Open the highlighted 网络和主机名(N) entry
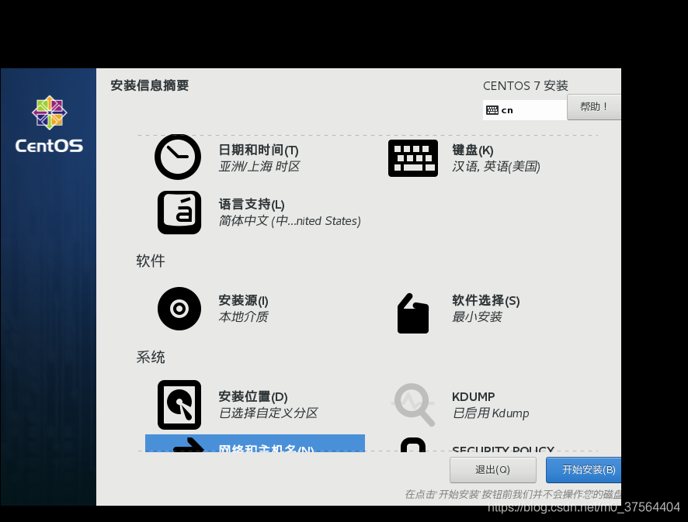The height and width of the screenshot is (522, 688). coord(255,444)
